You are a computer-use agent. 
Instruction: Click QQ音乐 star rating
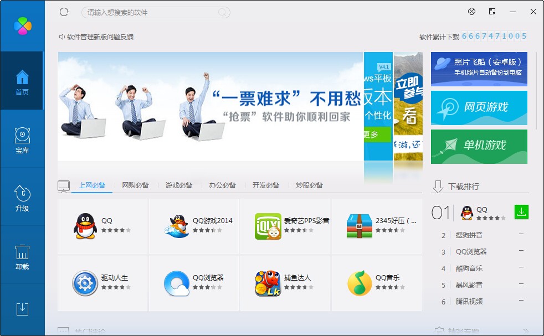390,287
